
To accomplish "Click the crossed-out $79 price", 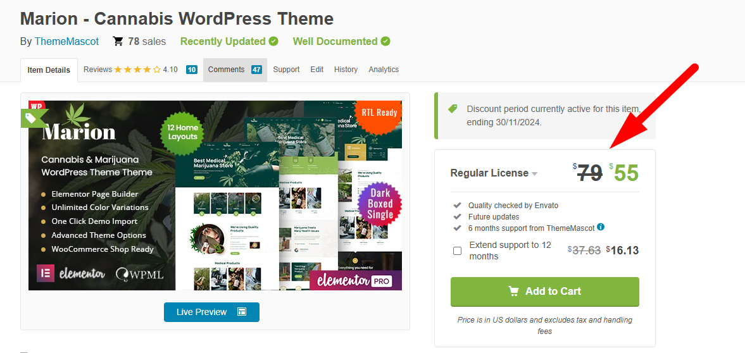I will point(588,173).
